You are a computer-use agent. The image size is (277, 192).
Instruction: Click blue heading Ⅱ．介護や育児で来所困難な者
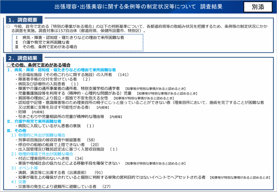[x=34, y=121]
